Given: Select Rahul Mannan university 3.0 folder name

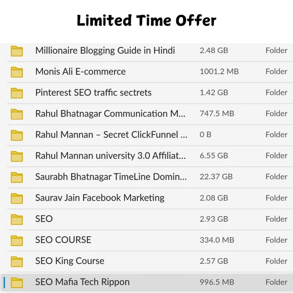Looking at the screenshot, I should [110, 155].
